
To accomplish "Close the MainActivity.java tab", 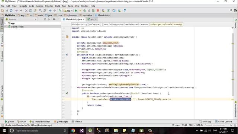I will pos(84,19).
